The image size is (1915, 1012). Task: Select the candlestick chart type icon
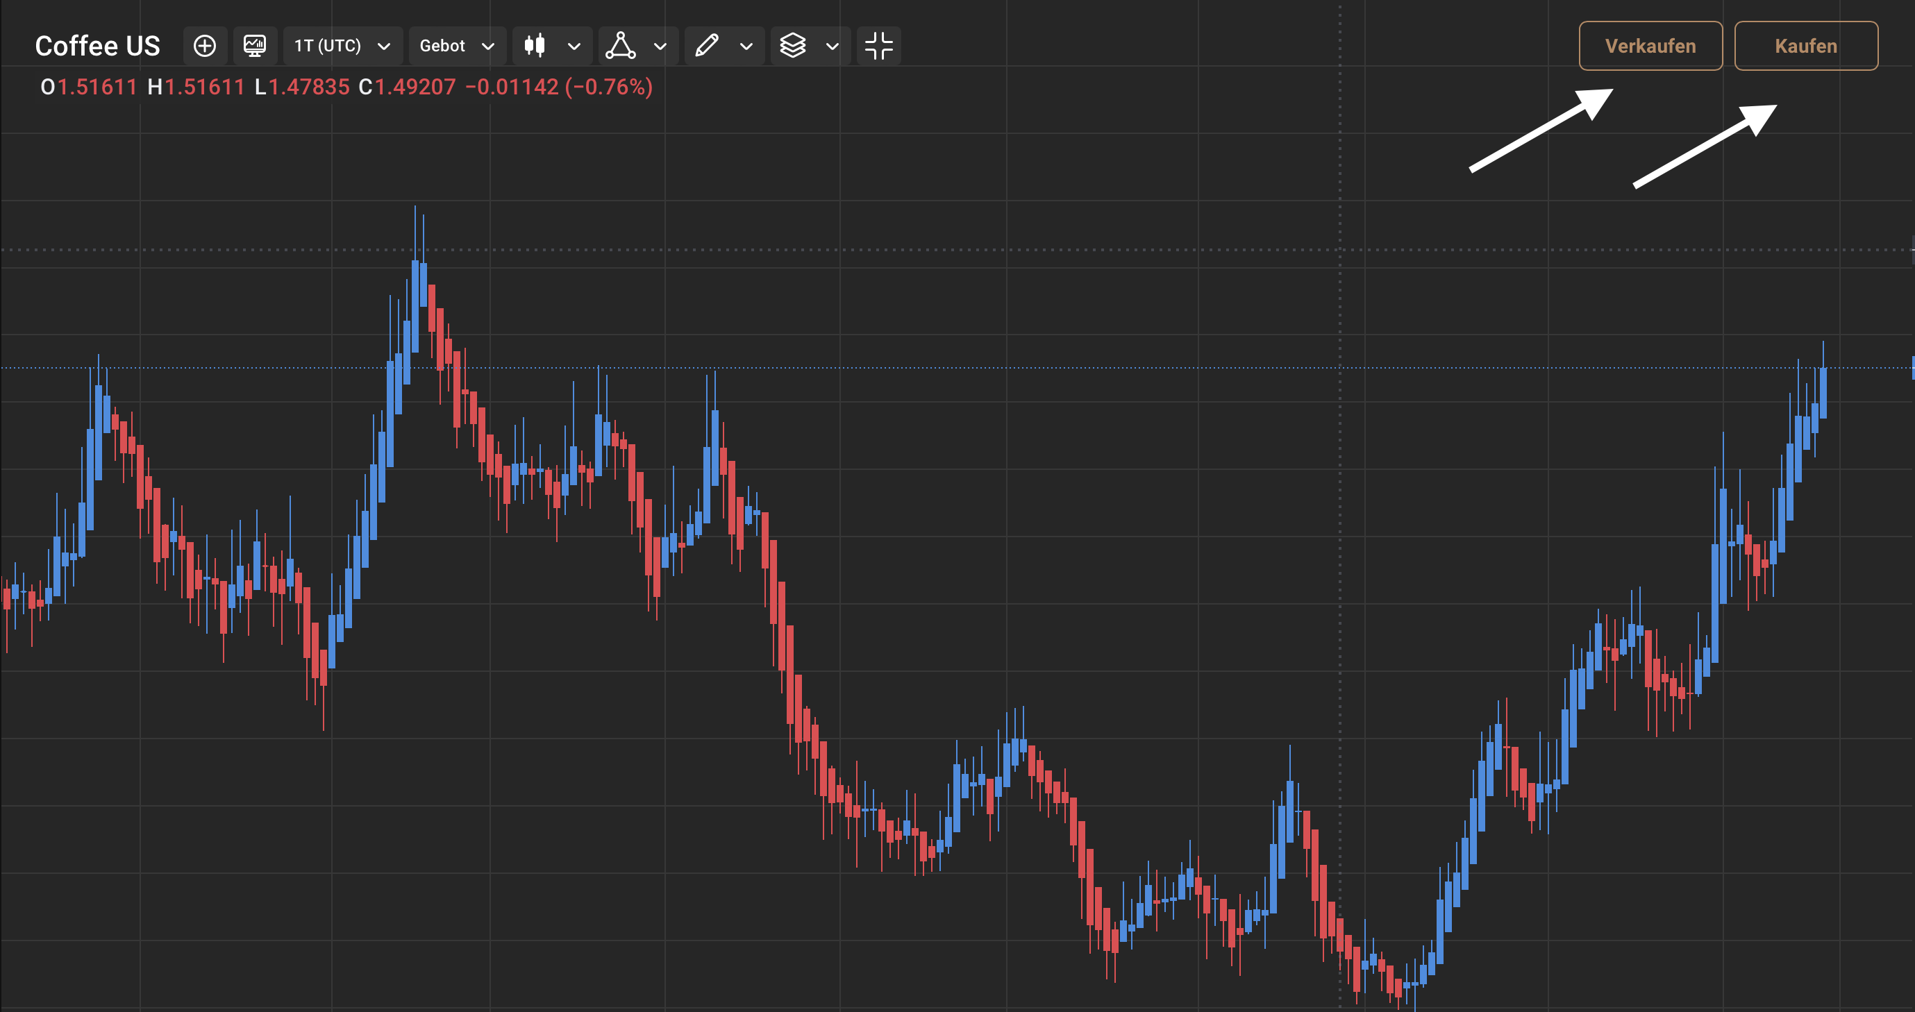coord(535,46)
